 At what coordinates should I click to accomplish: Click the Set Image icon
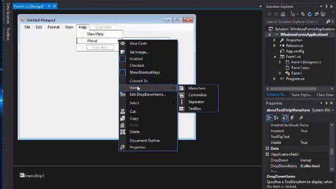pos(122,52)
